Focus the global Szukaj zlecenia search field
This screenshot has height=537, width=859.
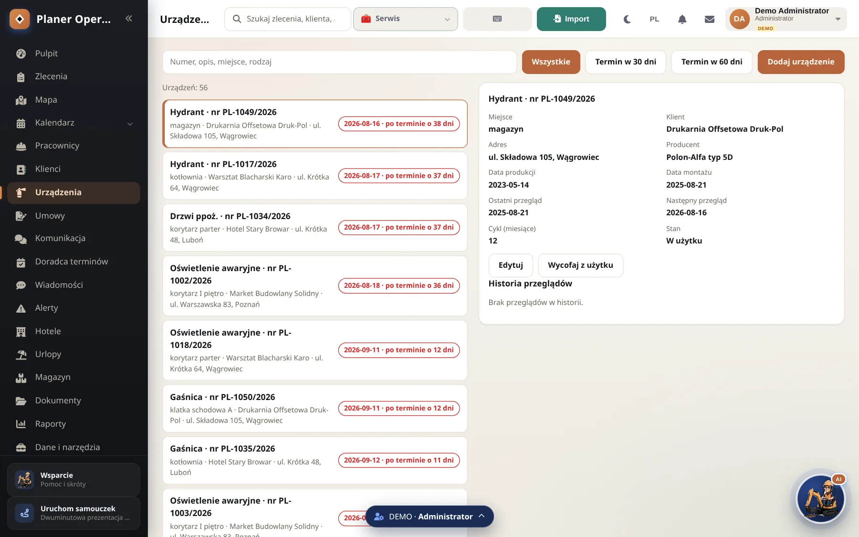click(288, 19)
